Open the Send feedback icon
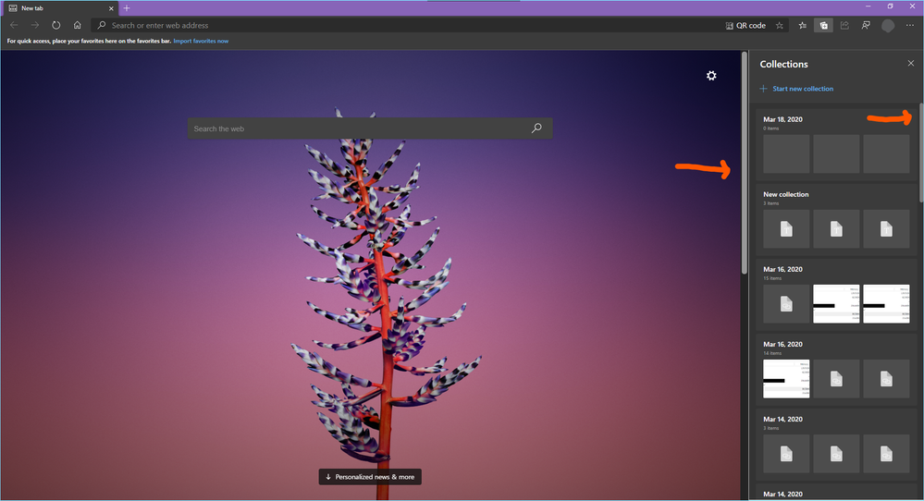The height and width of the screenshot is (501, 924). click(x=866, y=25)
